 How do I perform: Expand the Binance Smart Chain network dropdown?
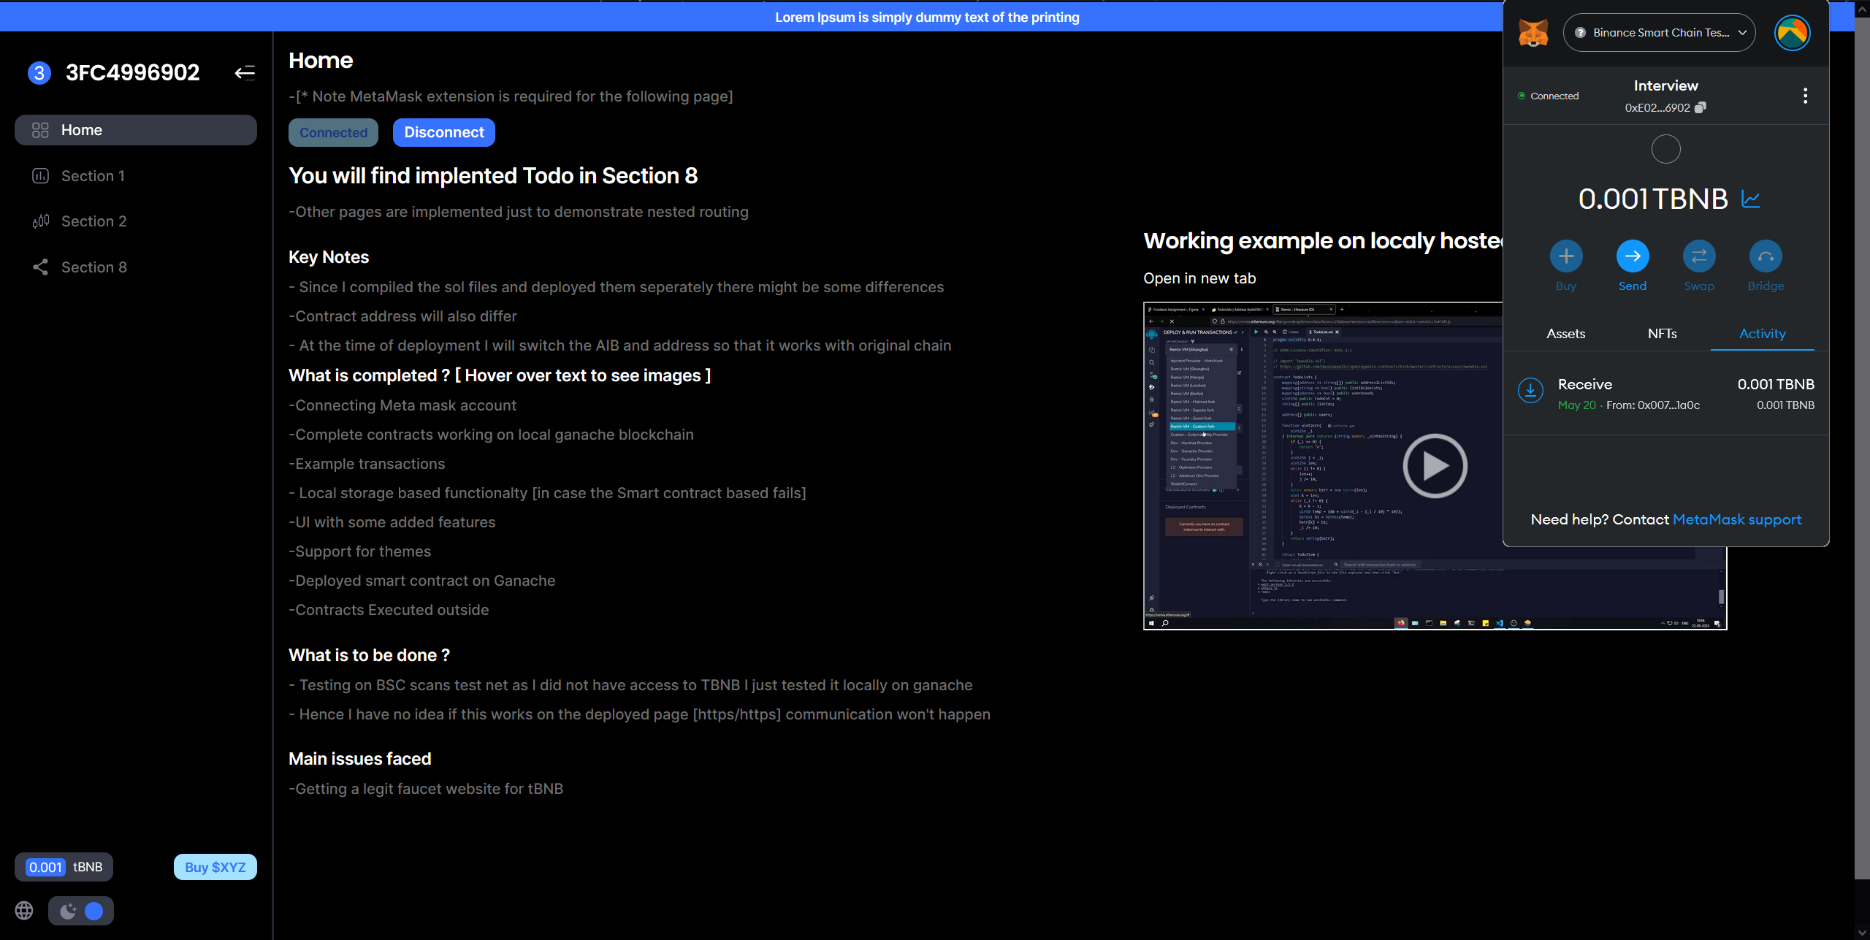[x=1659, y=33]
